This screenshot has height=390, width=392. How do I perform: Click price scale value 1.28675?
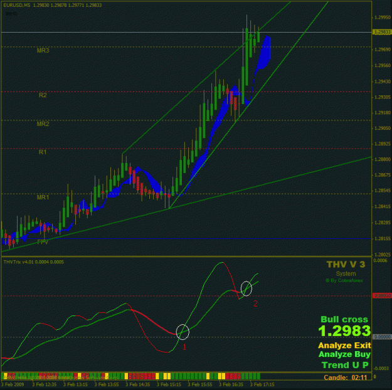(x=382, y=175)
